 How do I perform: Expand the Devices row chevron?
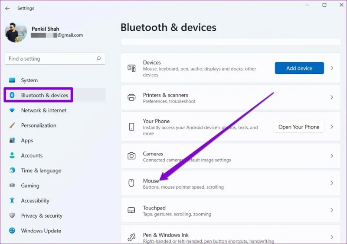pyautogui.click(x=331, y=68)
